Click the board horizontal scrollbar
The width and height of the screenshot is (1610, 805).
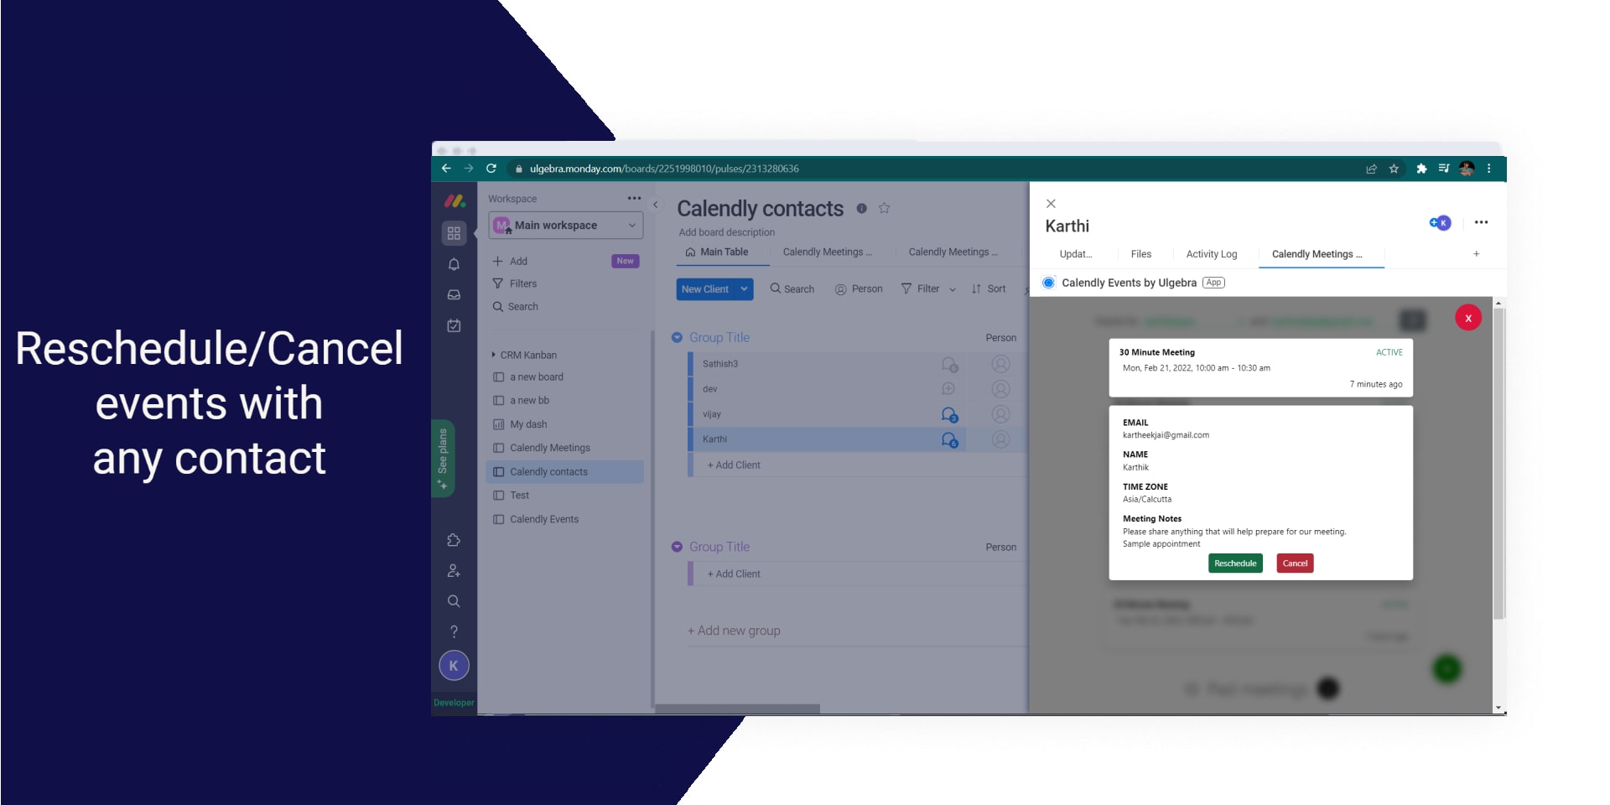pos(738,709)
